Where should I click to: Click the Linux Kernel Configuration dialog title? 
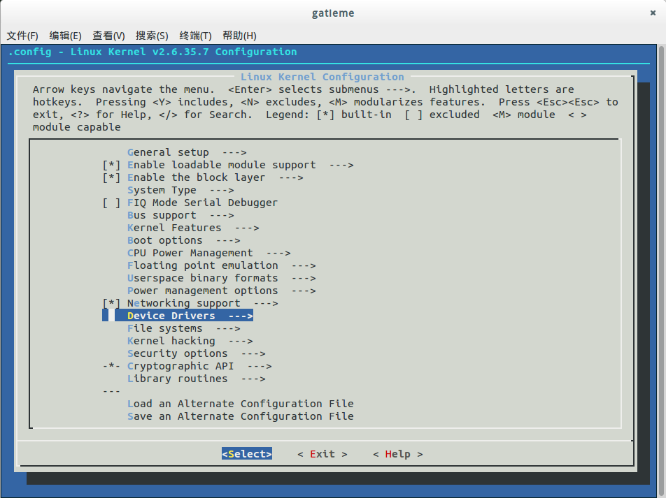[x=323, y=77]
